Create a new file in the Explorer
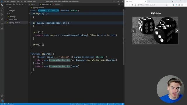 click(14, 4)
